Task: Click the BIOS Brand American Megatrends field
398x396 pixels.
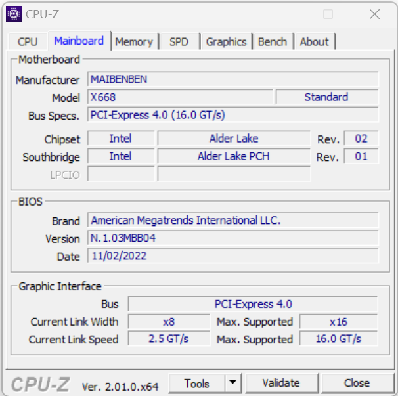Action: [232, 220]
